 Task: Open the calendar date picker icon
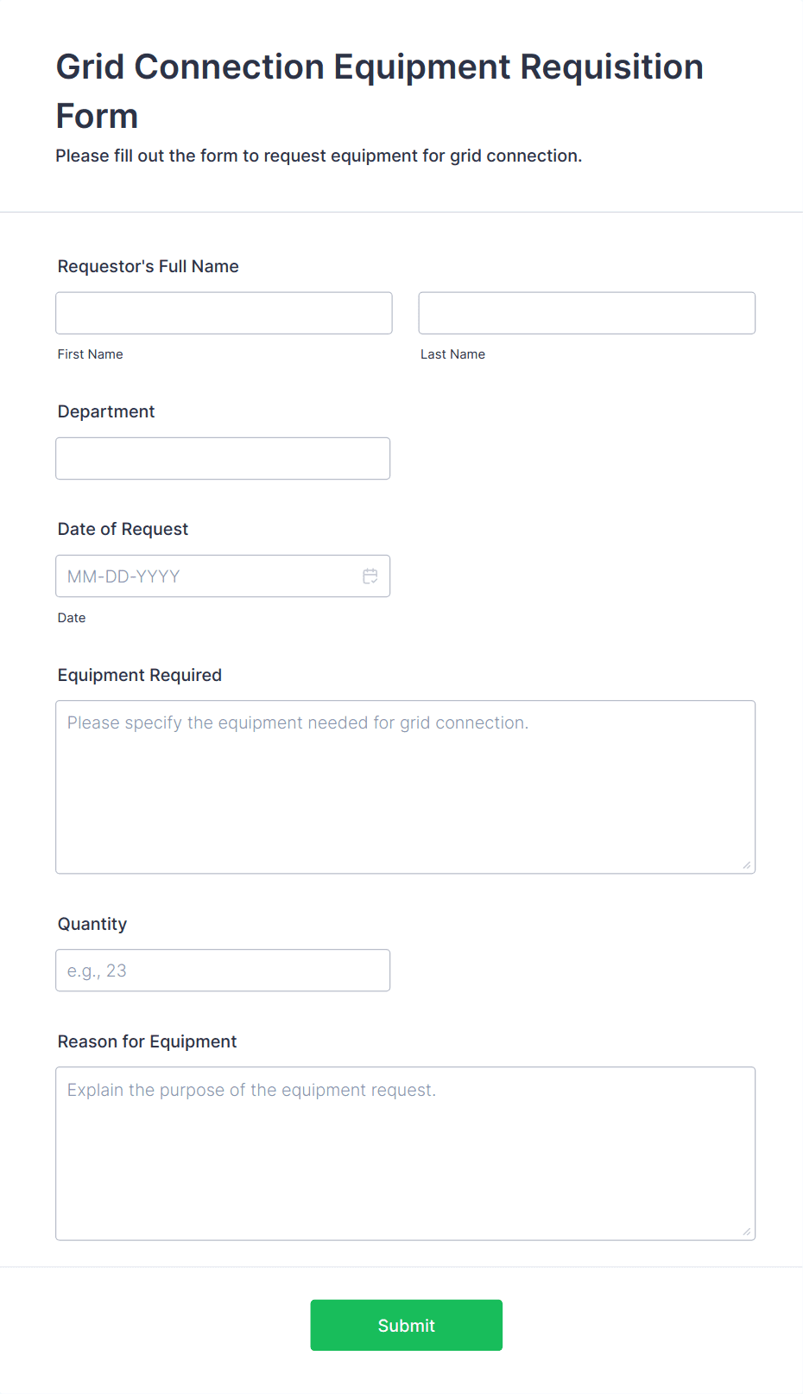click(370, 576)
